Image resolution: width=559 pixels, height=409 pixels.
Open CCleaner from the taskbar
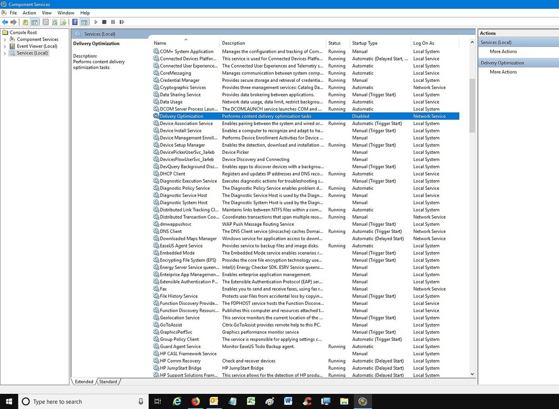[x=307, y=401]
